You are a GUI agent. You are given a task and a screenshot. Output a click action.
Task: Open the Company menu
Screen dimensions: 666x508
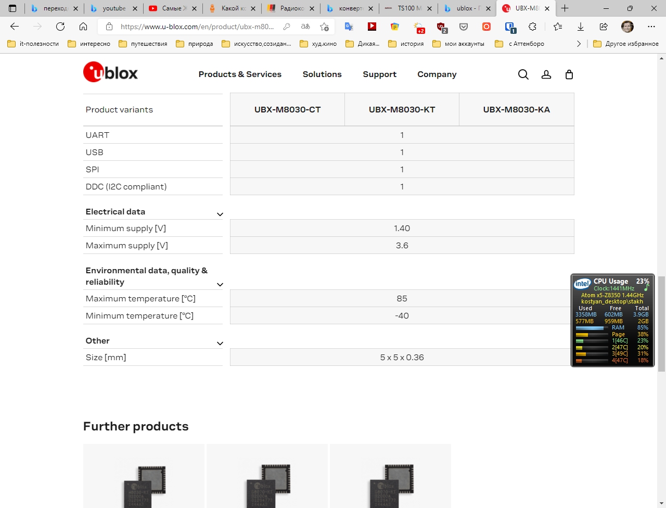coord(437,74)
